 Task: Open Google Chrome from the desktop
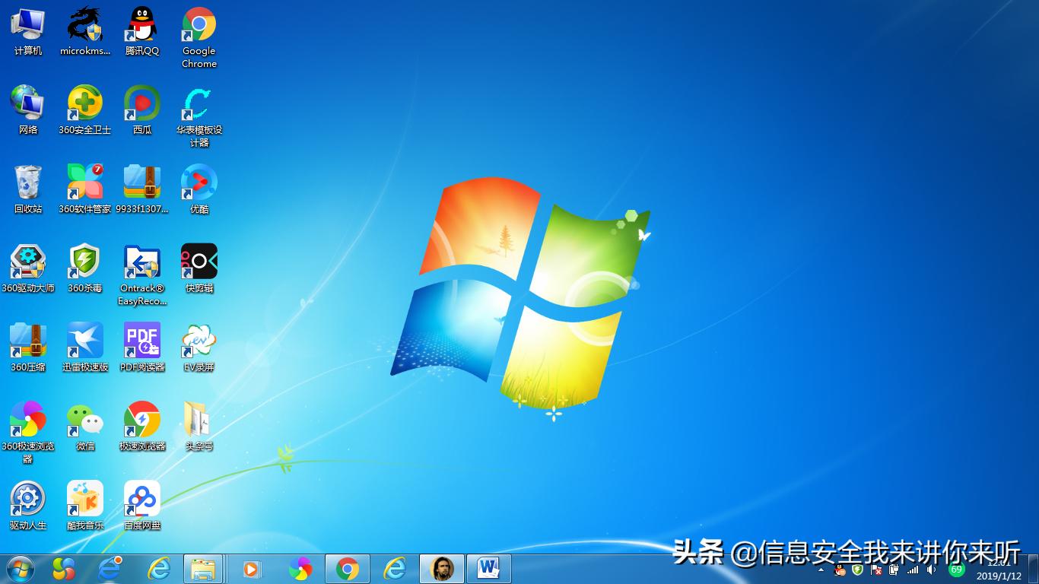199,30
